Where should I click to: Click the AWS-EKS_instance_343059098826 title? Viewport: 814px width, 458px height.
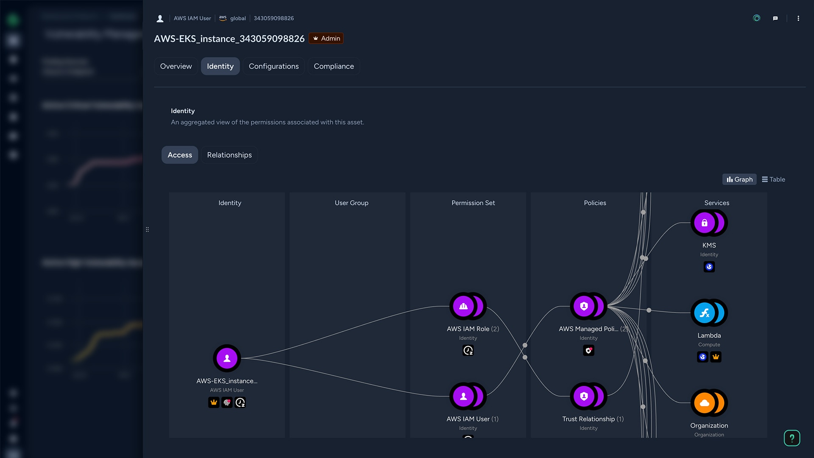coord(229,39)
